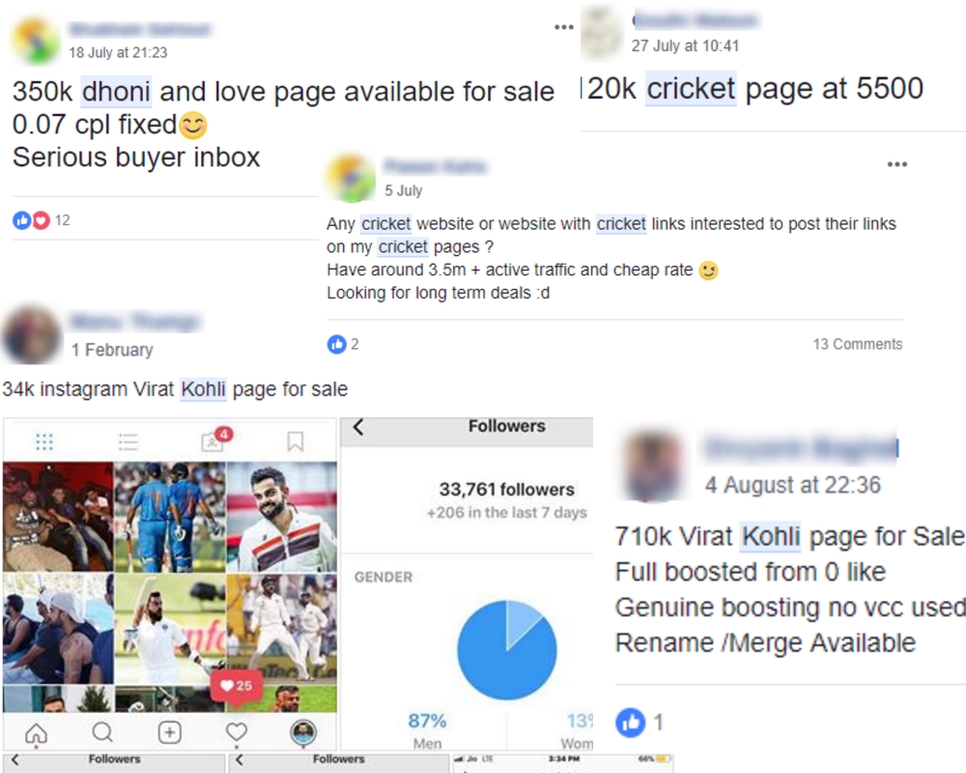966x773 pixels.
Task: Tap the new post plus icon
Action: tap(169, 732)
